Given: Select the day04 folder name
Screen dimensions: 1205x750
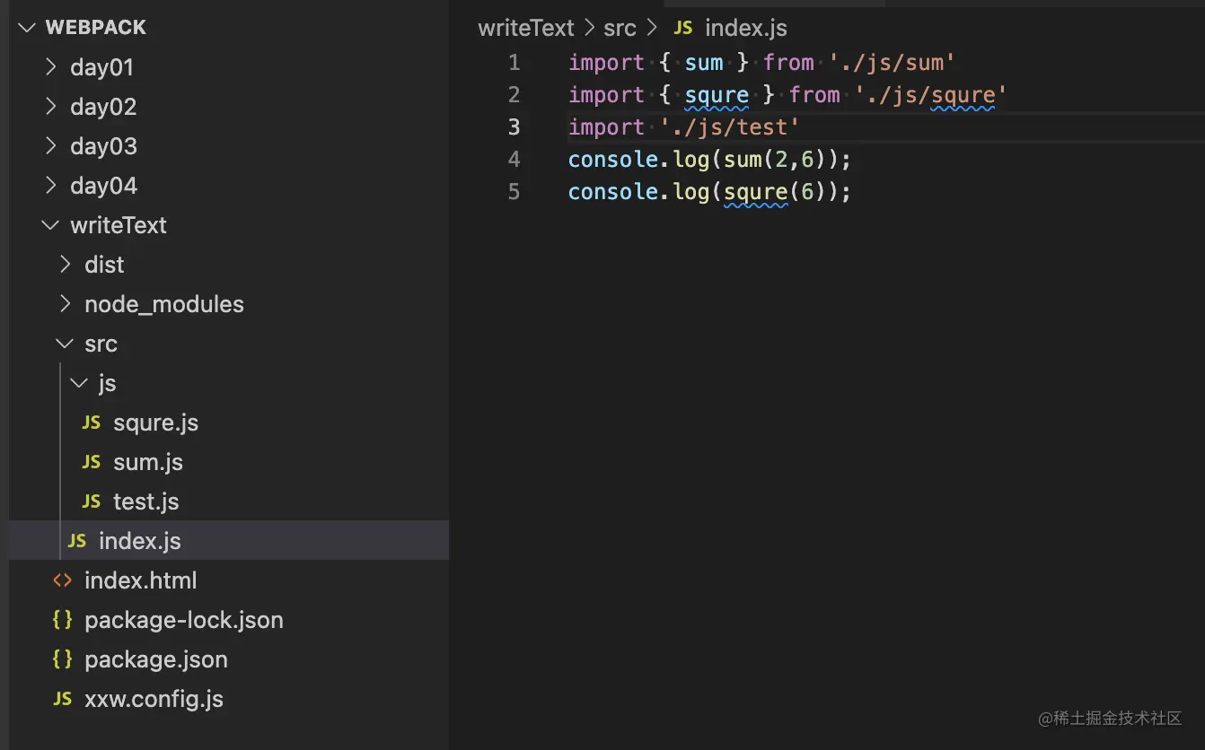Looking at the screenshot, I should coord(103,186).
